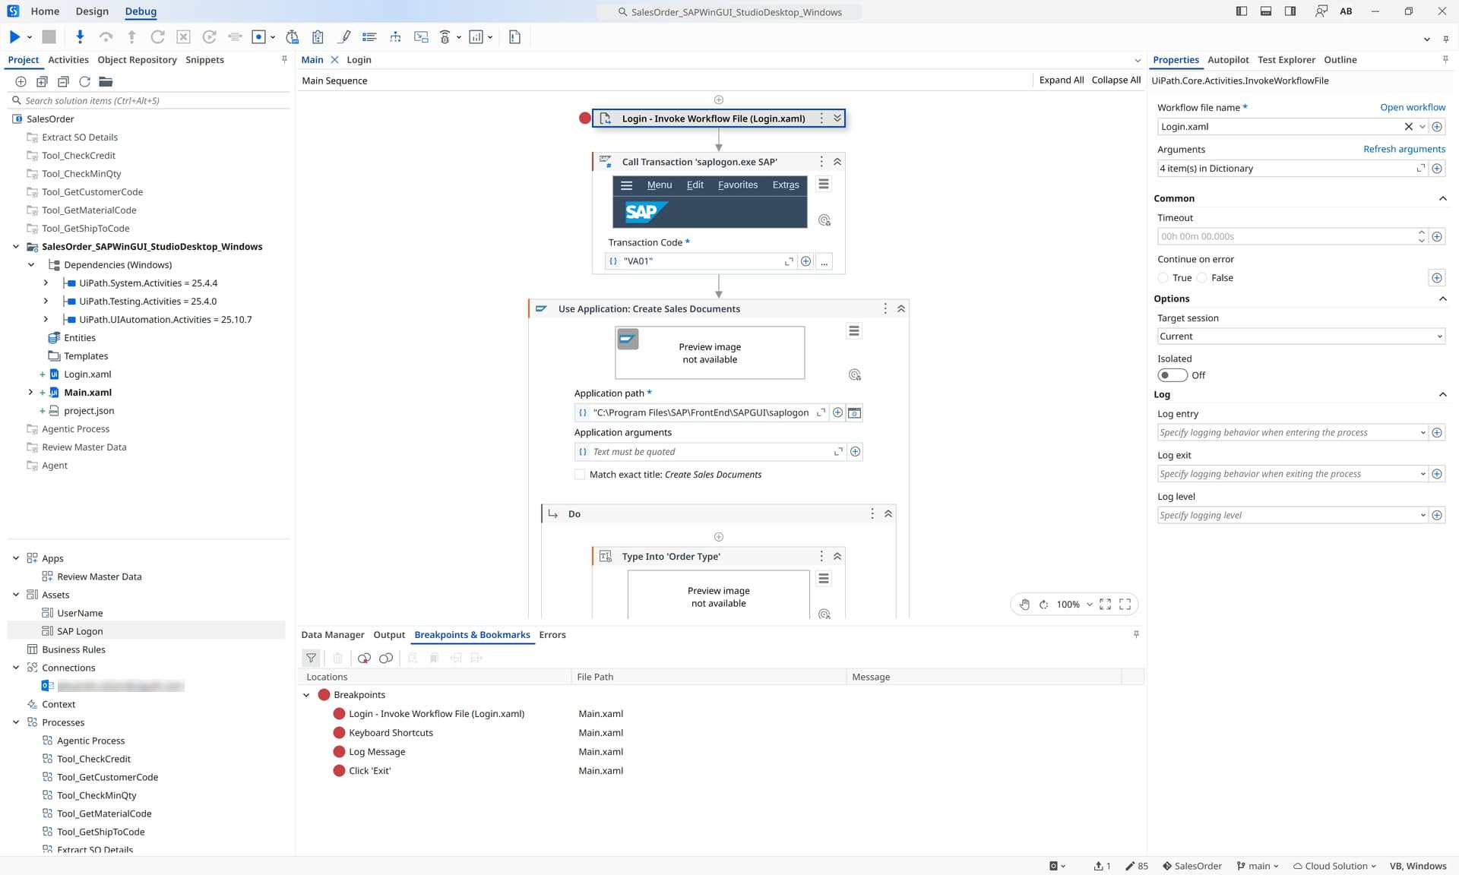Toggle Isolated off switch in Properties

1173,374
